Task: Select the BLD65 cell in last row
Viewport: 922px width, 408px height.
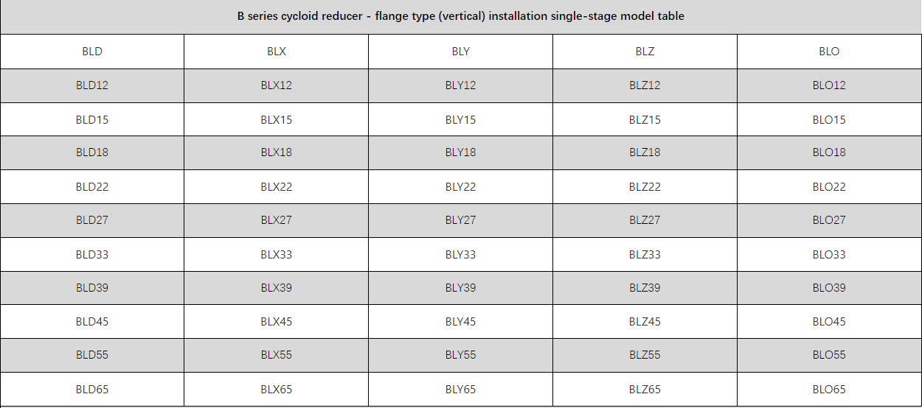Action: pyautogui.click(x=92, y=390)
